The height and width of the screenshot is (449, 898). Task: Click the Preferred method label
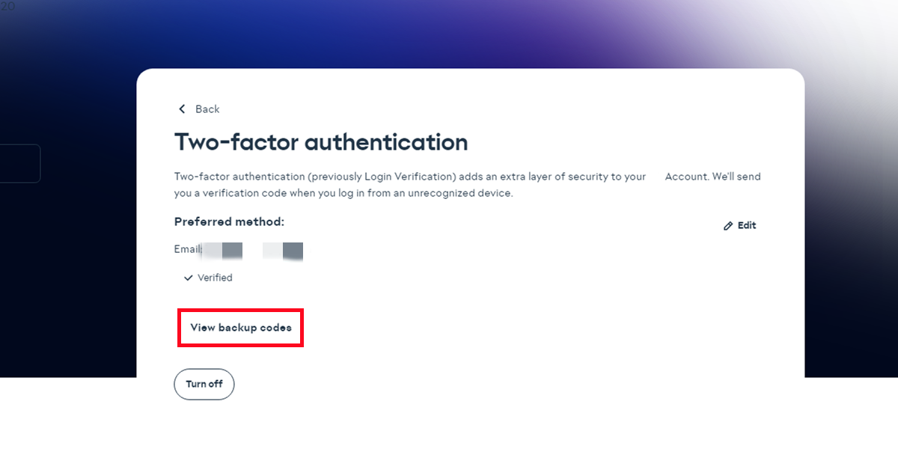pyautogui.click(x=229, y=222)
